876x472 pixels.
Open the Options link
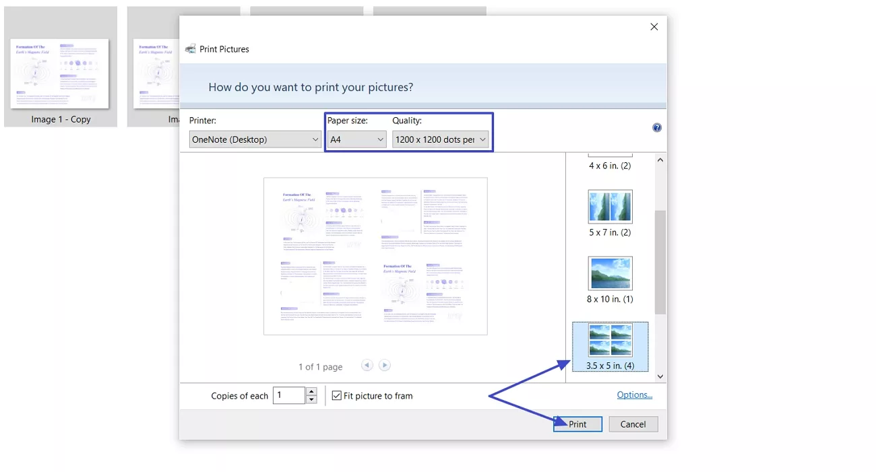[x=634, y=395]
